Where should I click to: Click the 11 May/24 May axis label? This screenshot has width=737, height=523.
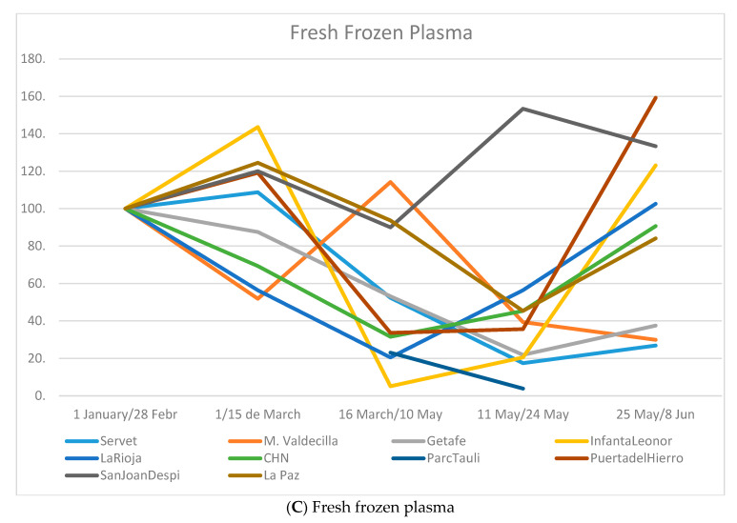[523, 414]
